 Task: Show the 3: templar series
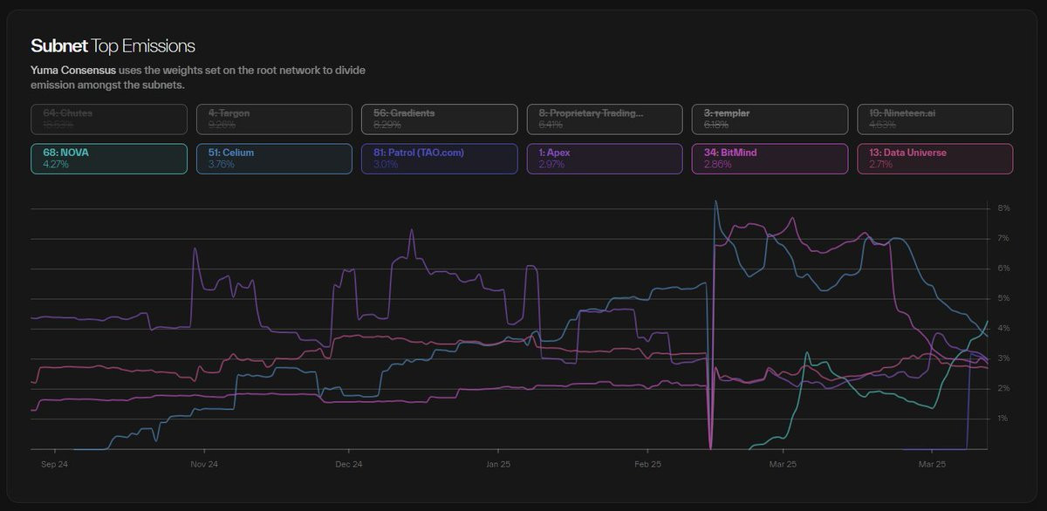(770, 119)
